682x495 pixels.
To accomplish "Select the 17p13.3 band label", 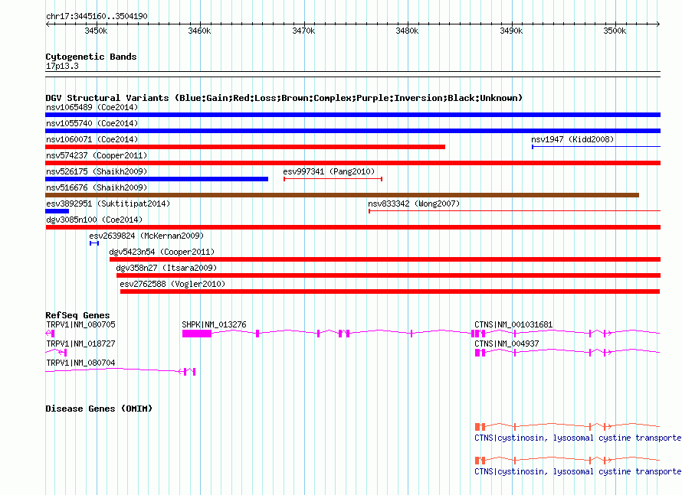I will 62,66.
